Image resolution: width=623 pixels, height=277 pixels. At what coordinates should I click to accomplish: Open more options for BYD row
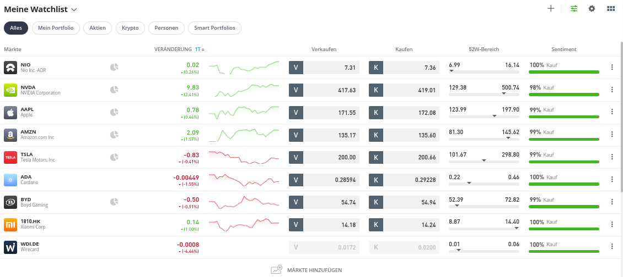(x=612, y=202)
